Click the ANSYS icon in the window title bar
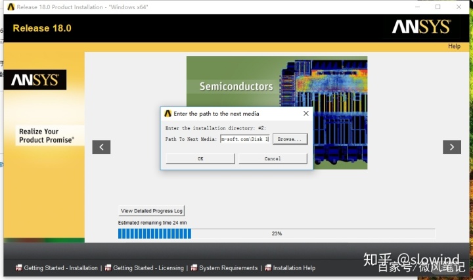The height and width of the screenshot is (280, 473). (x=11, y=7)
